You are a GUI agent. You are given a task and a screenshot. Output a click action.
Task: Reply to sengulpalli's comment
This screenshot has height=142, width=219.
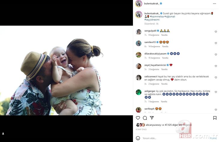[164, 35]
